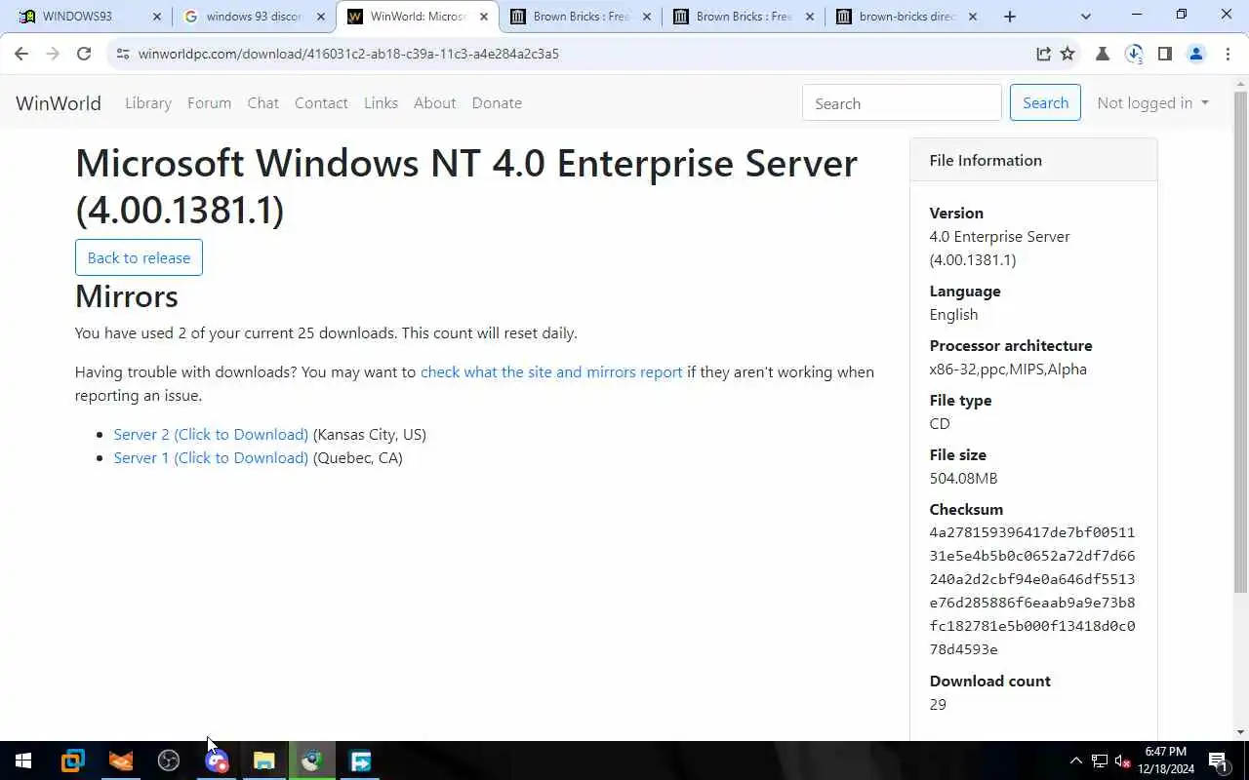Screen dimensions: 1249x780
Task: Download from Server 2 Kansas City
Action: pos(211,434)
